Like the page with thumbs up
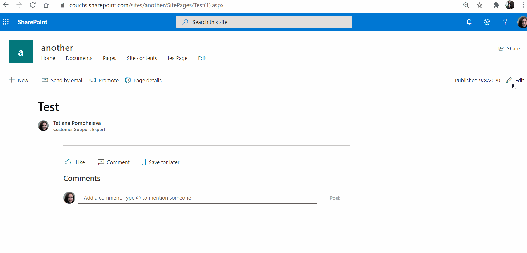This screenshot has width=527, height=253. [x=75, y=162]
